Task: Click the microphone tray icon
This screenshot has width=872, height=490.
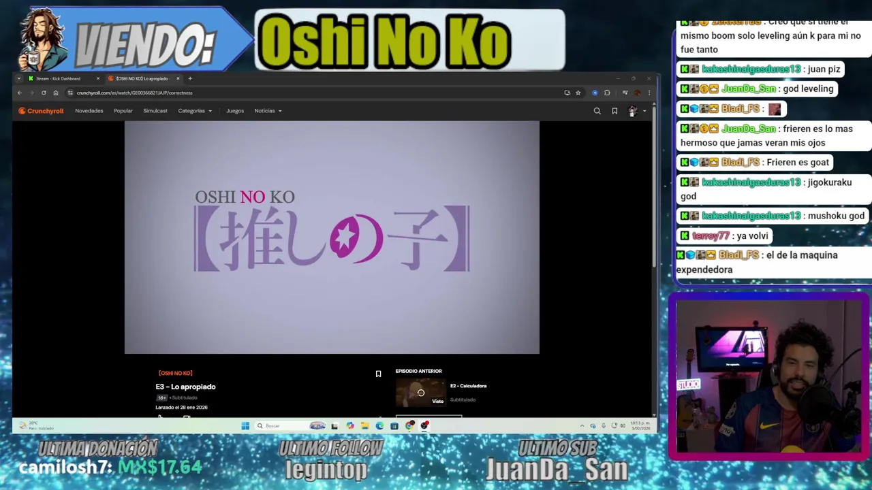Action: [604, 426]
